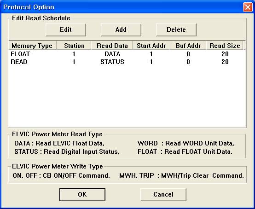Click the Start Addr column header
This screenshot has width=255, height=209.
[x=151, y=46]
